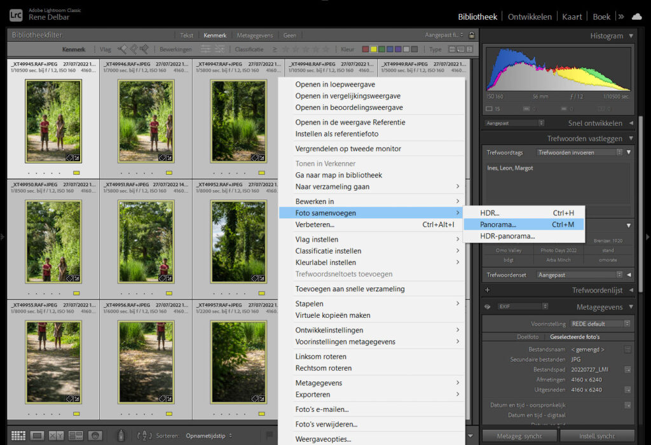The image size is (651, 445).
Task: Click the Bestandsnaam field action icon
Action: 627,350
